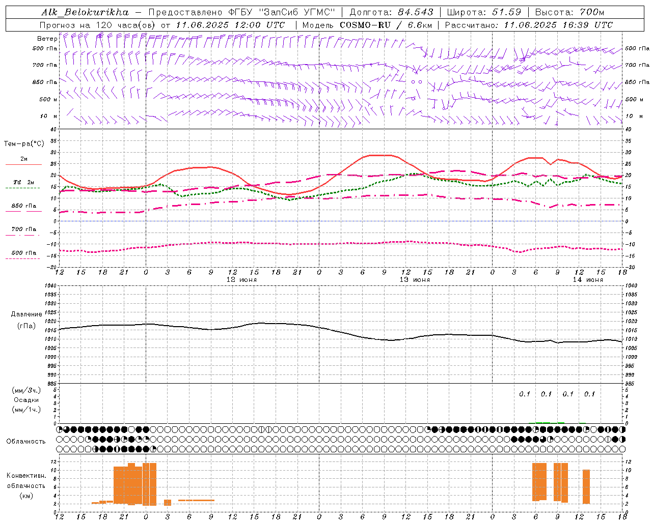Click the 12 июня date label
652x521 pixels.
[x=241, y=280]
